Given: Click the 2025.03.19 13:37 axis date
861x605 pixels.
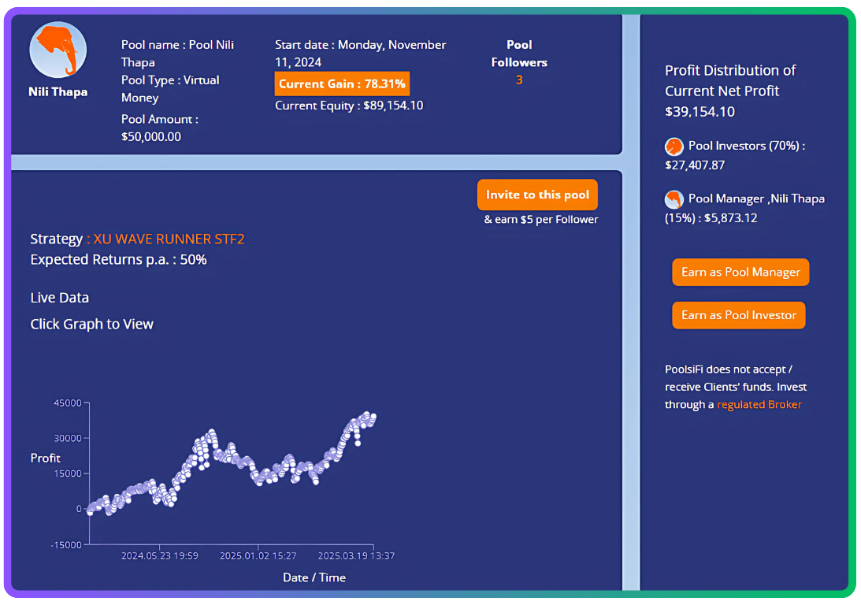Looking at the screenshot, I should click(356, 555).
